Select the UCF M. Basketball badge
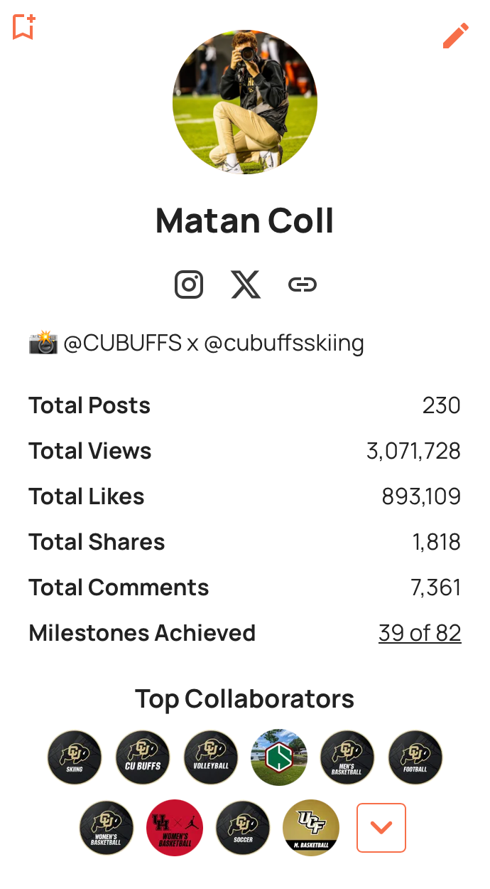The width and height of the screenshot is (490, 889). (311, 828)
